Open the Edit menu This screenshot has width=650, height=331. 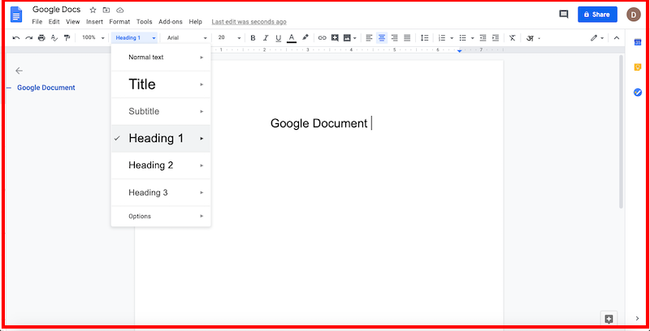pos(54,22)
